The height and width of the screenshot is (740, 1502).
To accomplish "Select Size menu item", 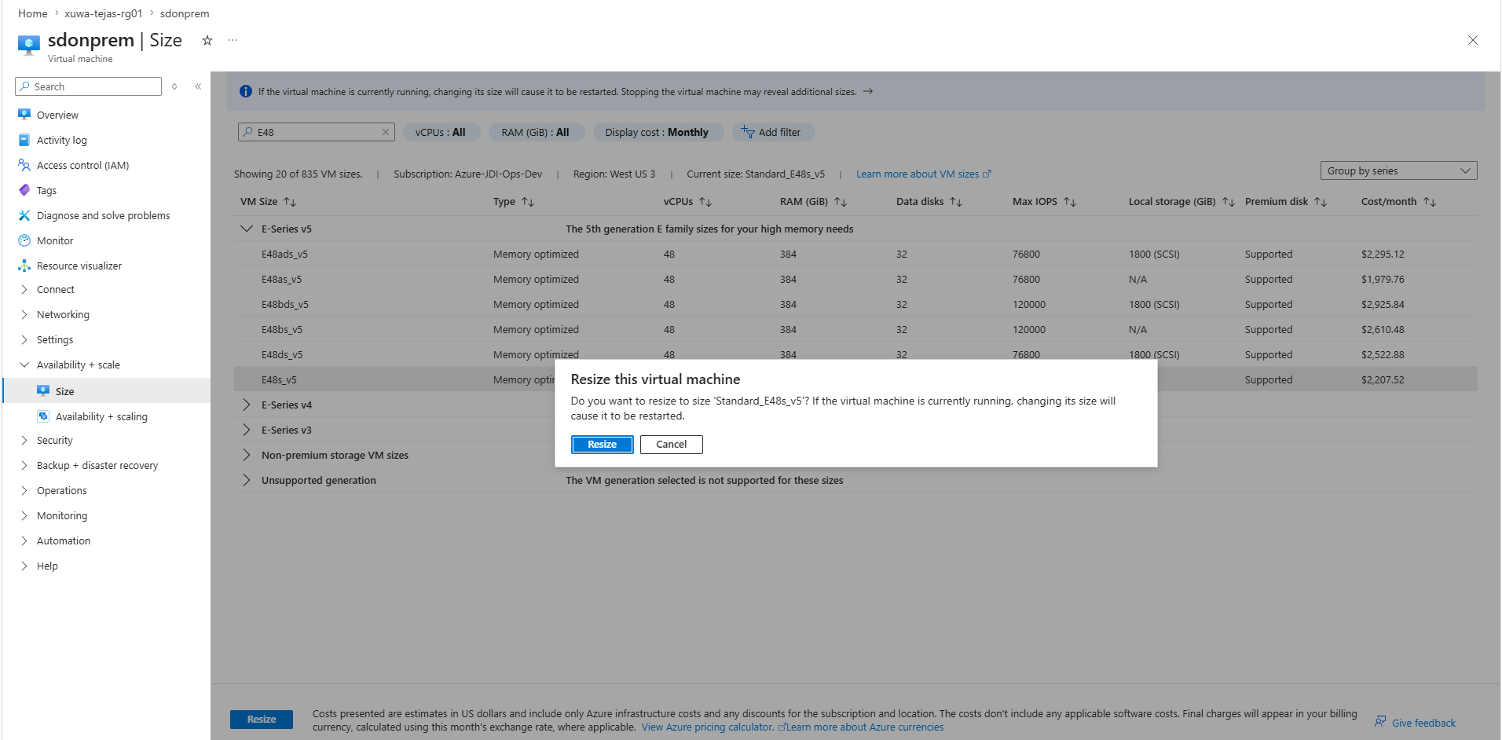I will click(x=64, y=391).
